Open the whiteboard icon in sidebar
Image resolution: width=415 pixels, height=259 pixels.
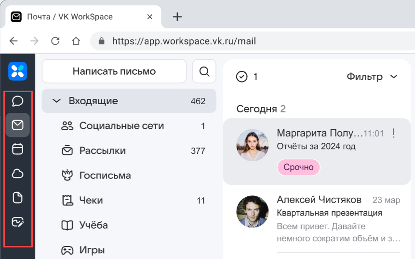click(x=18, y=222)
